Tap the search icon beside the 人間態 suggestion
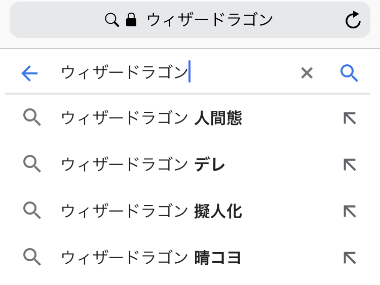 pyautogui.click(x=32, y=118)
